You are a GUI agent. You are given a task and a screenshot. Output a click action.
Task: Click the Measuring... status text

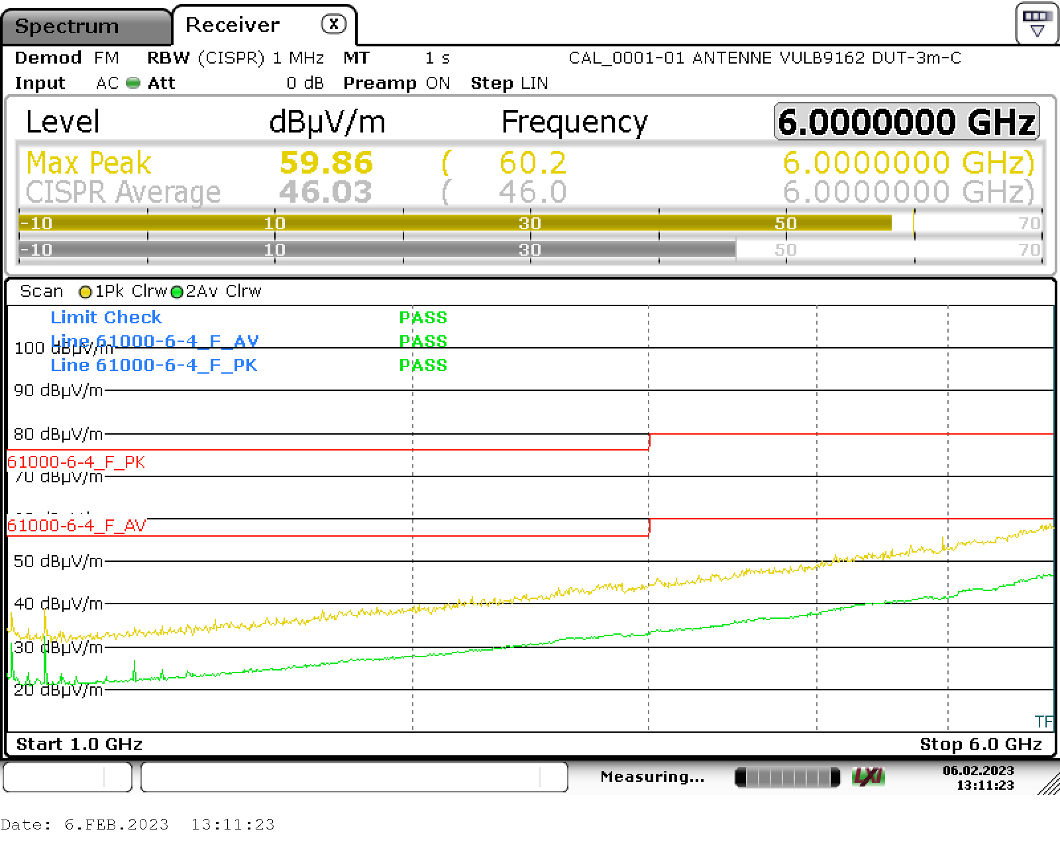point(652,776)
